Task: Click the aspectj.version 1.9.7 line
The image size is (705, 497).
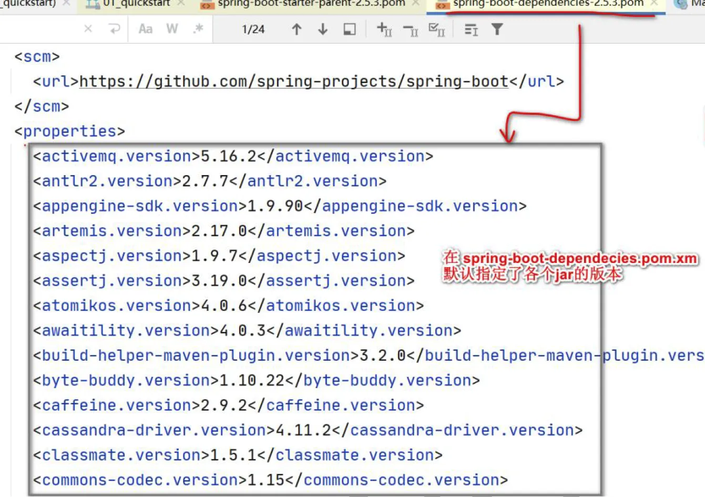Action: 219,256
